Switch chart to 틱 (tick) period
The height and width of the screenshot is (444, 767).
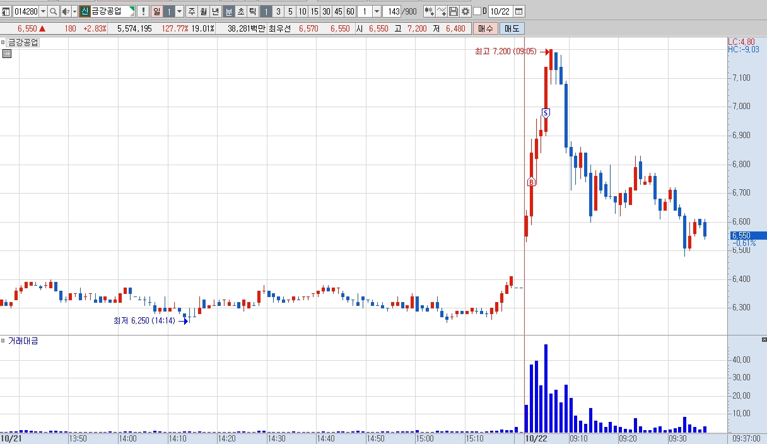[252, 11]
